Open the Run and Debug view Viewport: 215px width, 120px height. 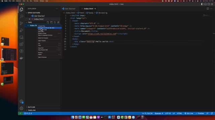tap(21, 30)
